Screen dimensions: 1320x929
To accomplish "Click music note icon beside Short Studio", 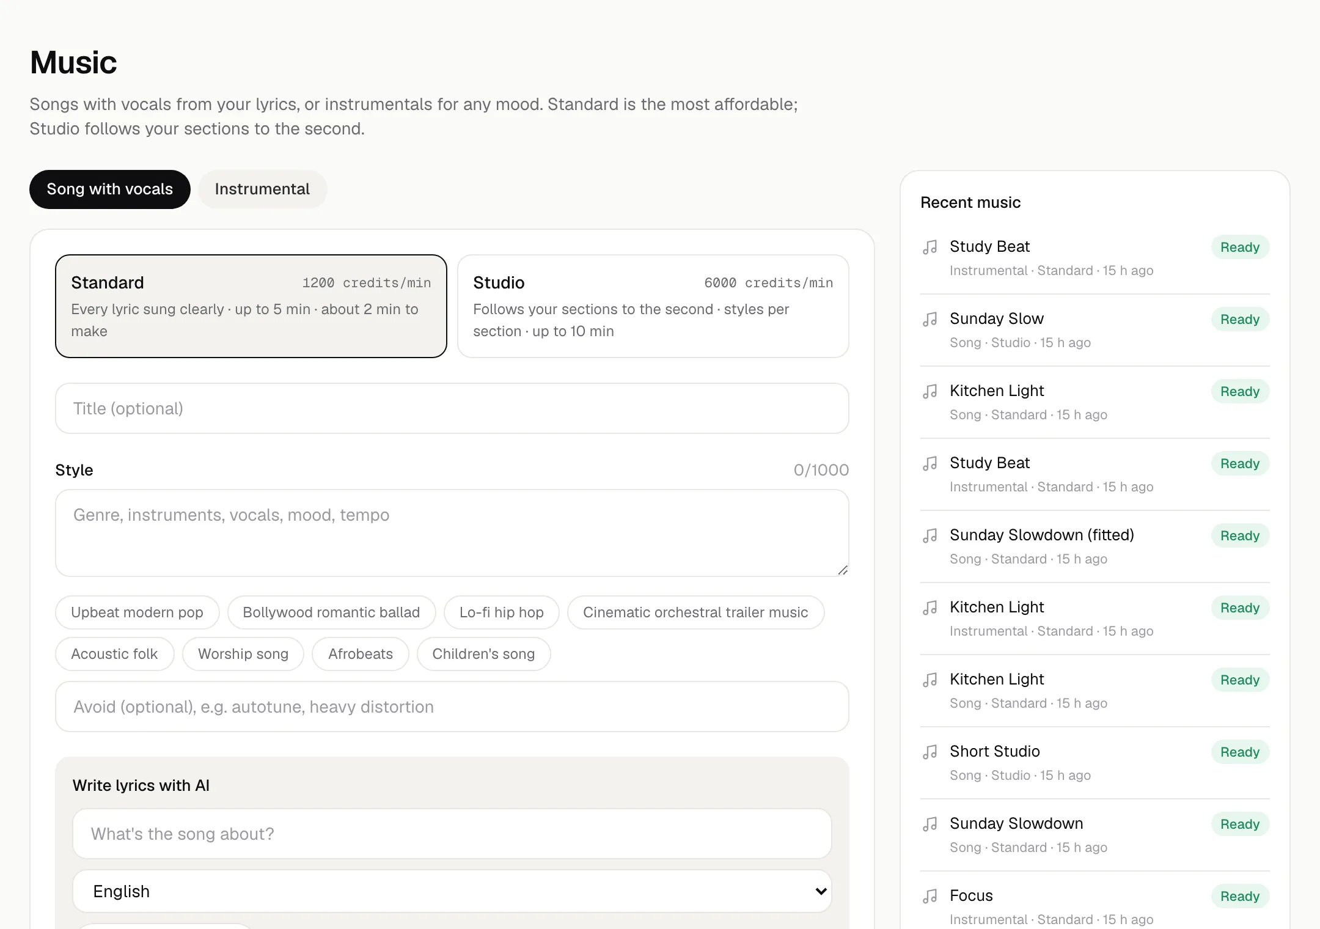I will 930,752.
